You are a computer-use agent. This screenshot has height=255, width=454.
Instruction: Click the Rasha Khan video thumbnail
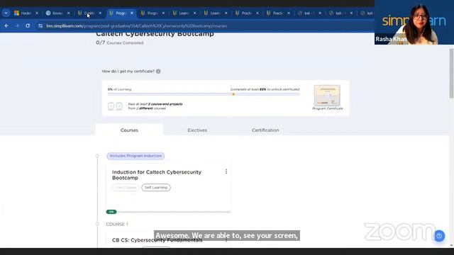[414, 22]
